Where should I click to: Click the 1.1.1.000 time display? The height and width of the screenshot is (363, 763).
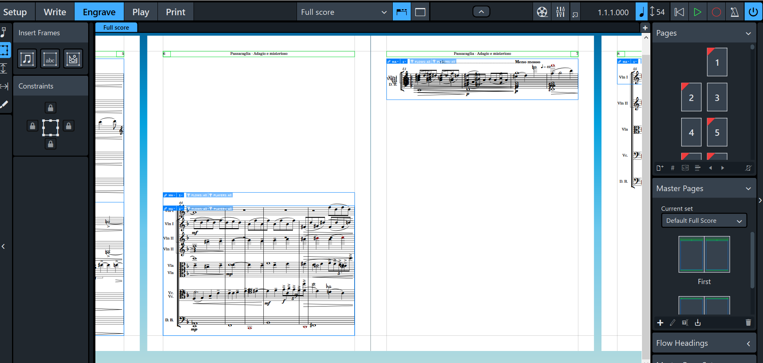click(613, 12)
